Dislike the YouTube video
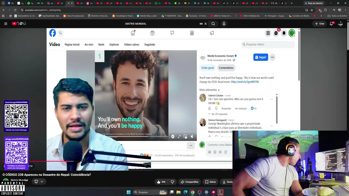Image resolution: width=349 pixels, height=196 pixels. click(172, 182)
